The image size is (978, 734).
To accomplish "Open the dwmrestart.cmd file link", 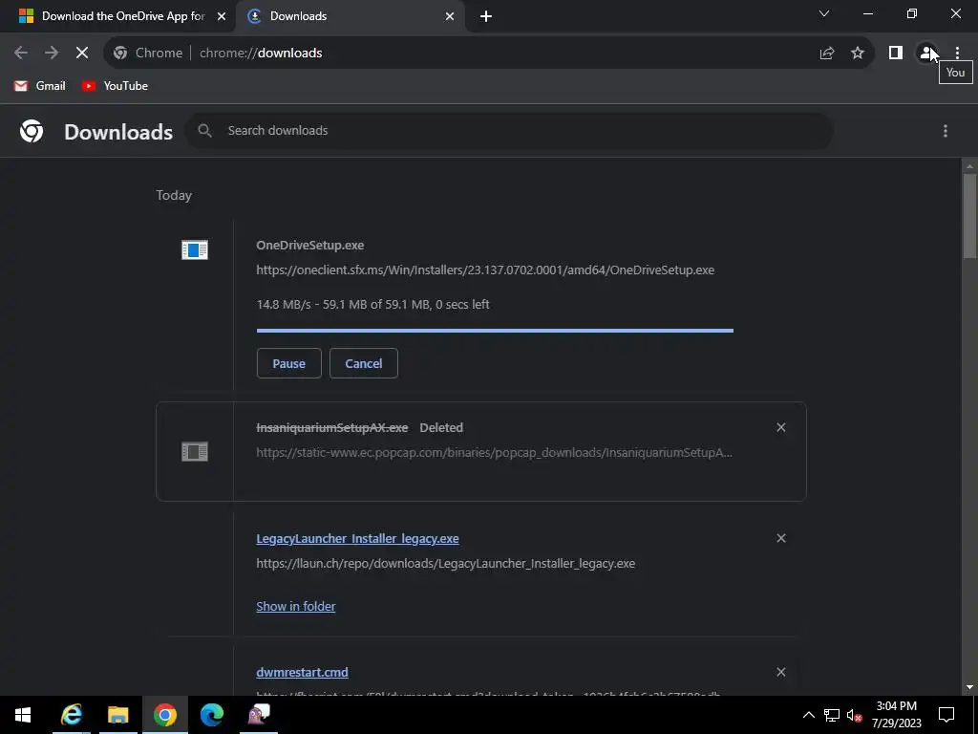I will (302, 672).
